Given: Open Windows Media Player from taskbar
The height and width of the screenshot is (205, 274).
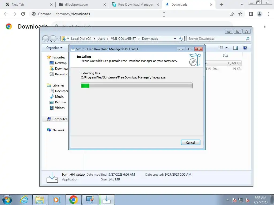Looking at the screenshot, I should [56, 200].
